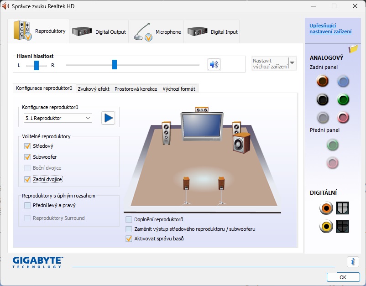Select the Prostorová korekce tab
The width and height of the screenshot is (366, 286).
tap(136, 89)
